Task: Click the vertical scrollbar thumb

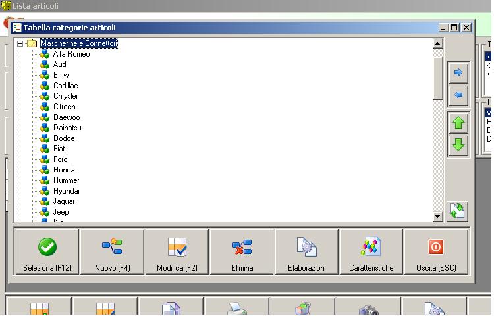Action: pos(438,78)
